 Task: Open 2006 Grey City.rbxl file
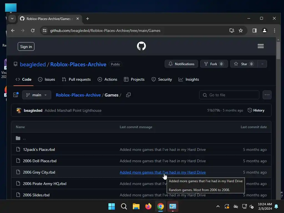(39, 172)
